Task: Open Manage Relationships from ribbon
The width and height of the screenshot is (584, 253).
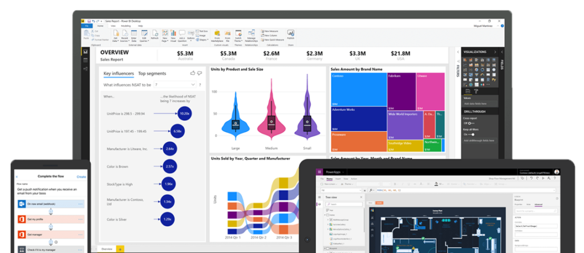Action: point(252,35)
